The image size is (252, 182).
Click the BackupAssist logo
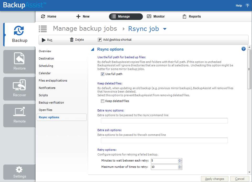point(25,5)
